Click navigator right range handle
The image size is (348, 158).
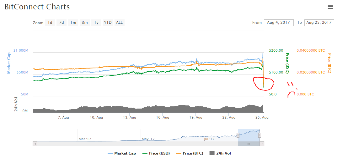coord(260,135)
